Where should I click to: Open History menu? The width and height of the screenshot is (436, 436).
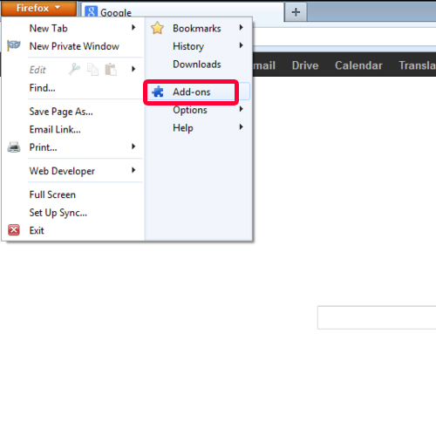click(188, 46)
